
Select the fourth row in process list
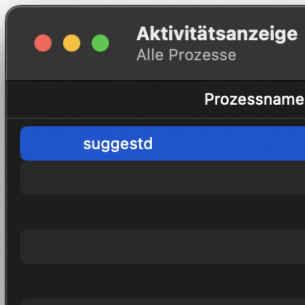click(x=162, y=246)
